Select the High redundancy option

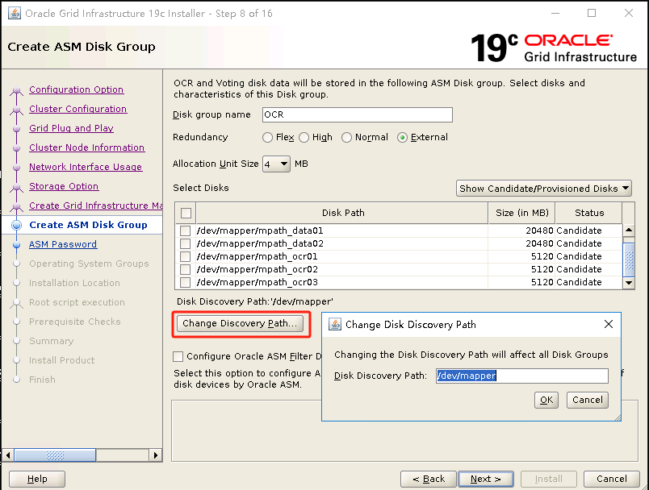[304, 137]
